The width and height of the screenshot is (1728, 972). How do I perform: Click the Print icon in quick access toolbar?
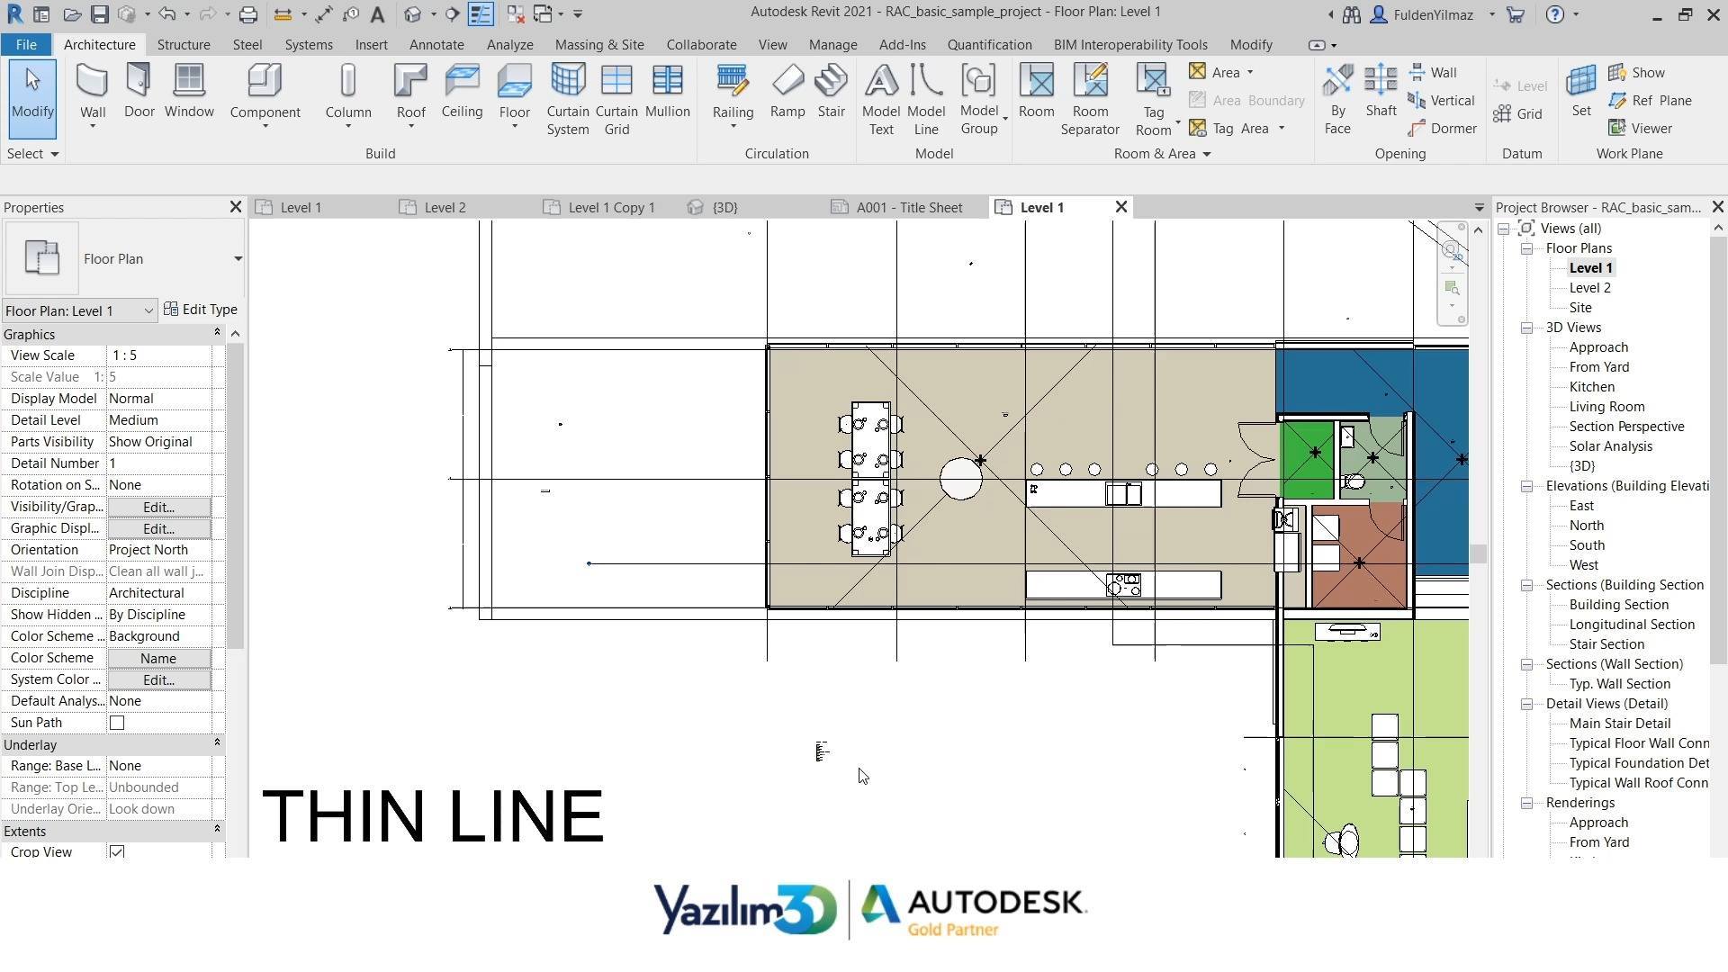coord(247,14)
